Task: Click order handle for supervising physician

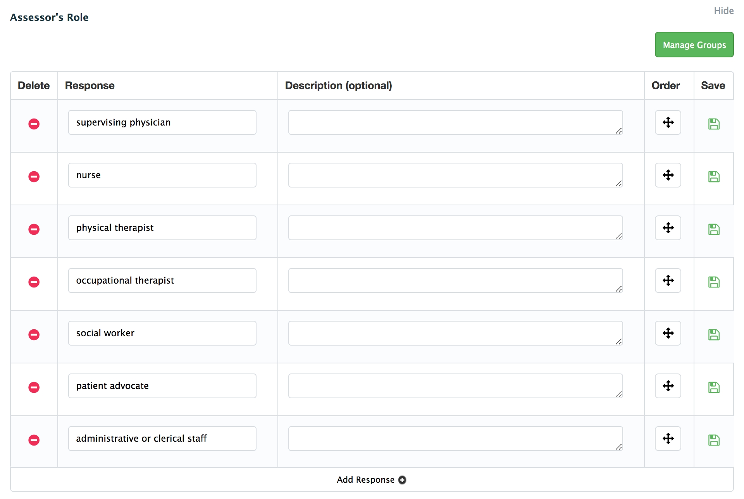Action: coord(668,122)
